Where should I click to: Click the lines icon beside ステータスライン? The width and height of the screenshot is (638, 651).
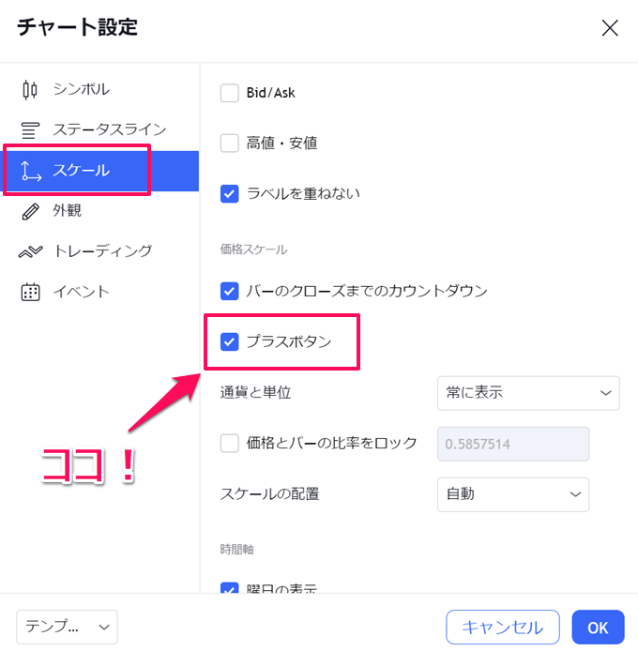30,130
